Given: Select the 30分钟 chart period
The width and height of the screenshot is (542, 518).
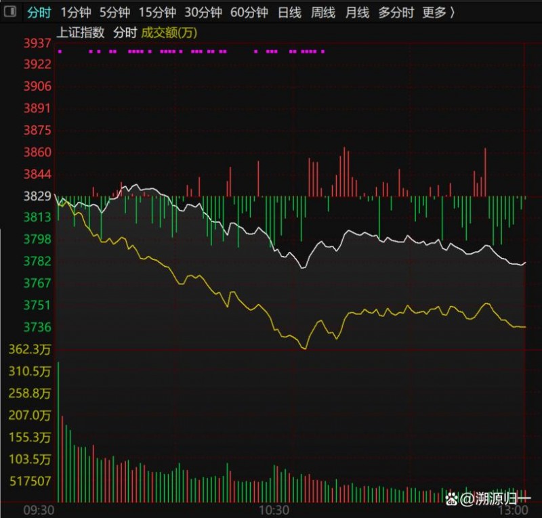Looking at the screenshot, I should tap(203, 12).
